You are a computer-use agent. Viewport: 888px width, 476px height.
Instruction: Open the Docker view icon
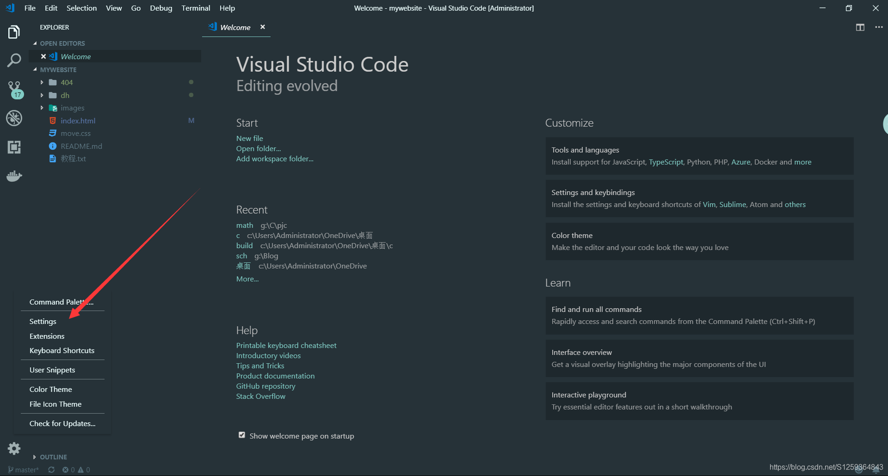point(14,176)
